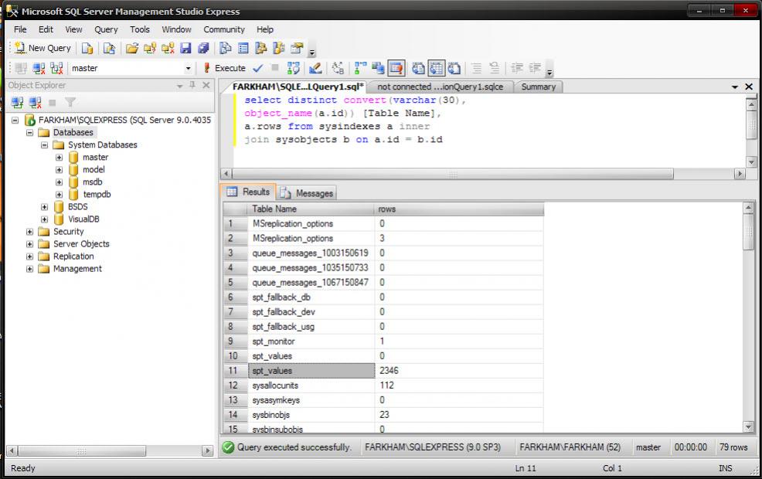762x479 pixels.
Task: Select the spt_values cell in row 11
Action: (312, 371)
